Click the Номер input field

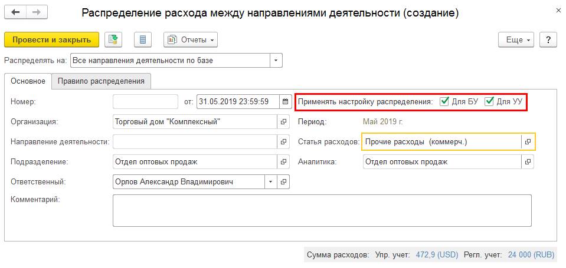(145, 101)
